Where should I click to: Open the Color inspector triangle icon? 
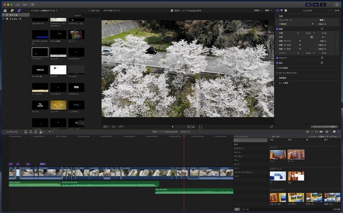281,10
